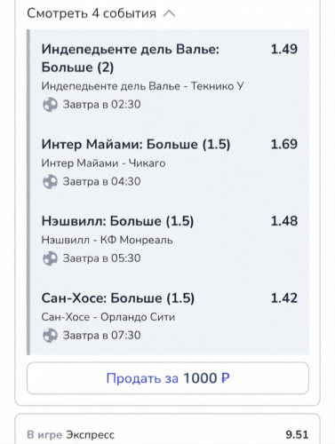Sell the bet with 'Продать за 1000 ₽'
The width and height of the screenshot is (335, 444).
point(168,378)
